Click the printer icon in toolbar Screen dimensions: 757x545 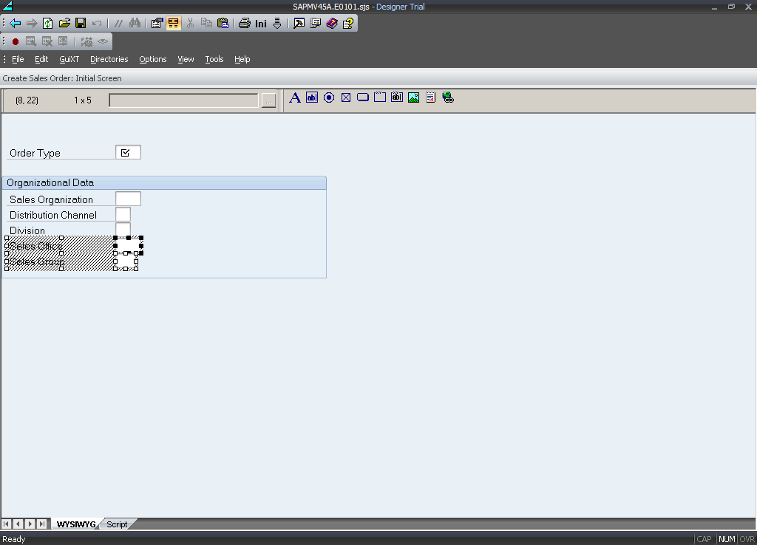pos(244,24)
